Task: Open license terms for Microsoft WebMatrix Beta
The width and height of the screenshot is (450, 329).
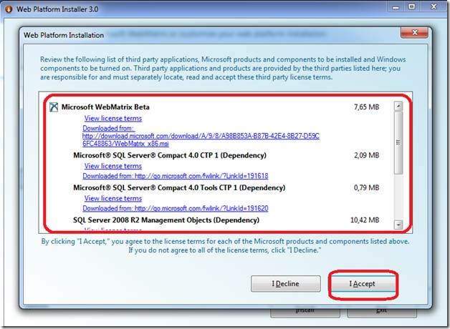Action: (x=112, y=118)
